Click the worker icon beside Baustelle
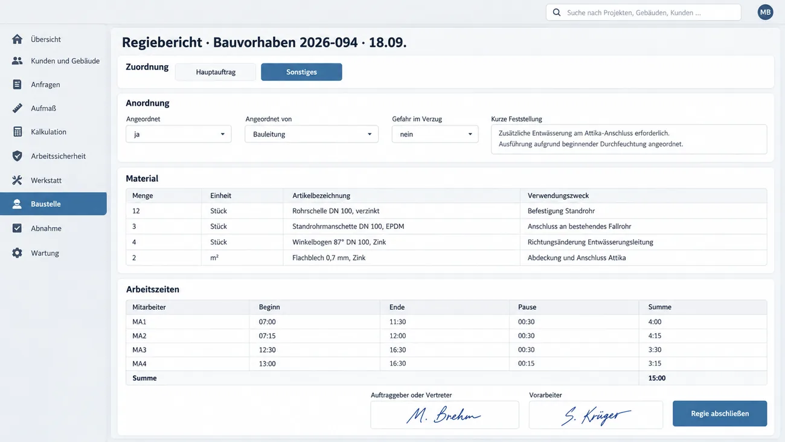The image size is (785, 442). [17, 204]
